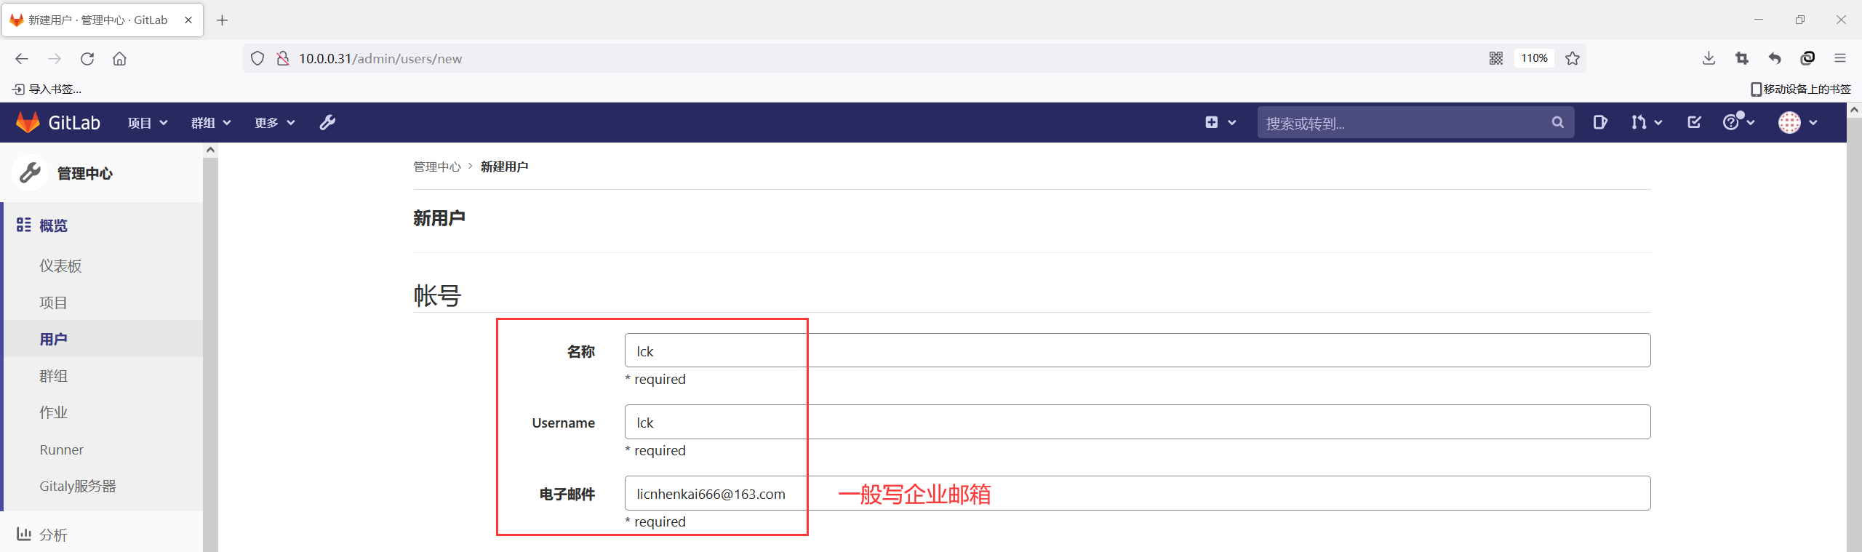Open Runner in the sidebar

click(61, 449)
